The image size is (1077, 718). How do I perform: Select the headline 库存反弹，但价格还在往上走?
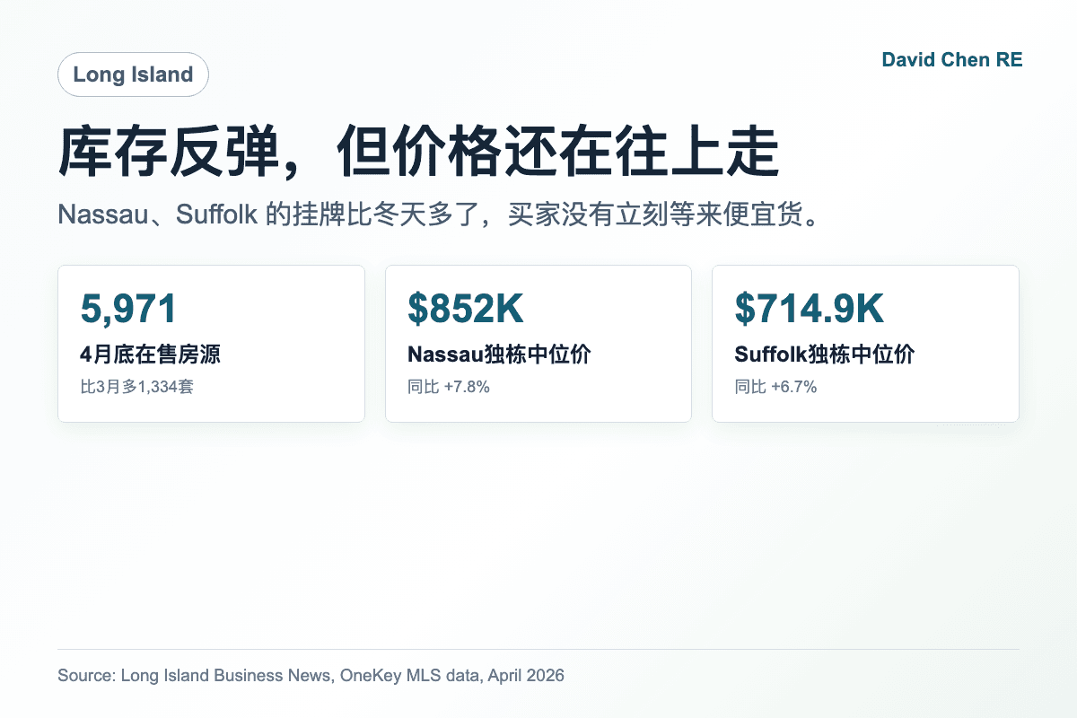(419, 153)
